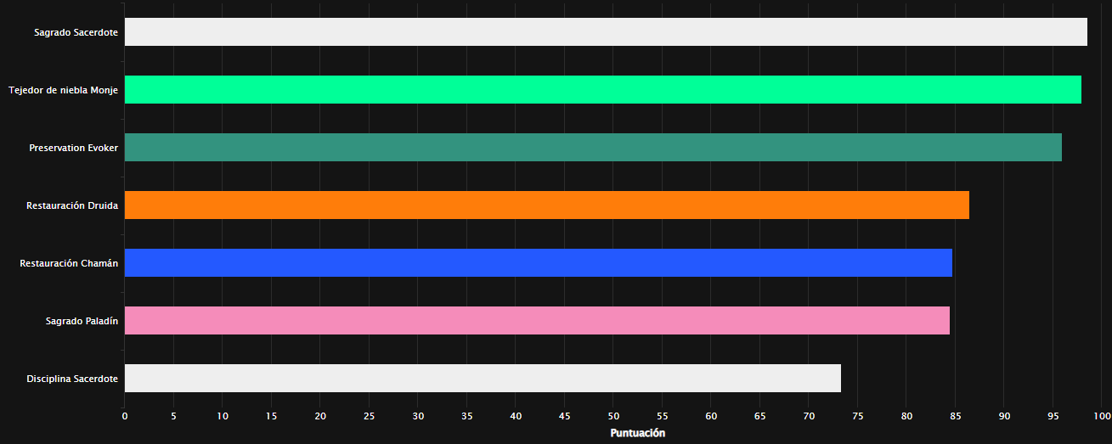
Task: Click the teal Preservation Evoker bar
Action: pos(593,148)
